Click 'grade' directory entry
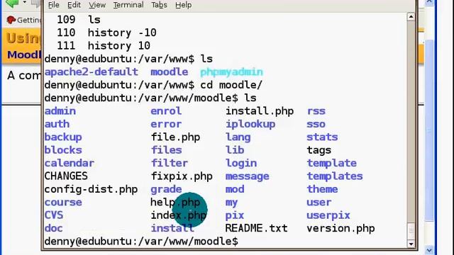The width and height of the screenshot is (454, 255). coord(166,189)
